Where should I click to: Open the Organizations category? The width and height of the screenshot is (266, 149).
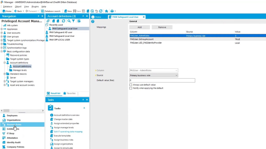pyautogui.click(x=22, y=120)
